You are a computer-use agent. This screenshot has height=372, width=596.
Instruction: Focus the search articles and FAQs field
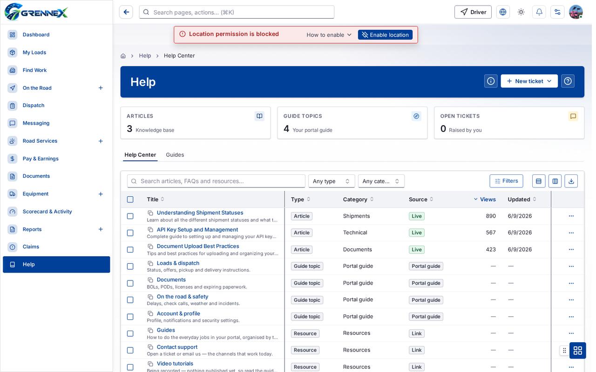216,181
